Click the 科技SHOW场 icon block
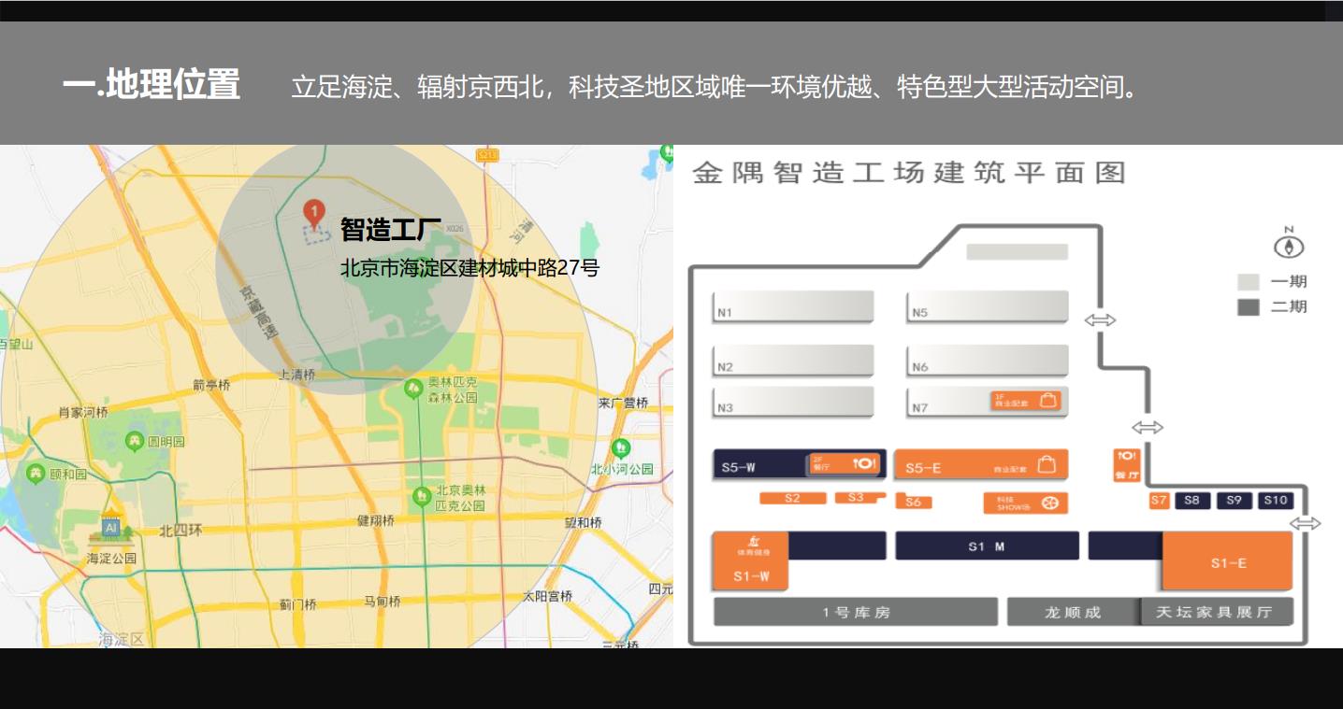This screenshot has width=1343, height=709. click(x=1025, y=503)
